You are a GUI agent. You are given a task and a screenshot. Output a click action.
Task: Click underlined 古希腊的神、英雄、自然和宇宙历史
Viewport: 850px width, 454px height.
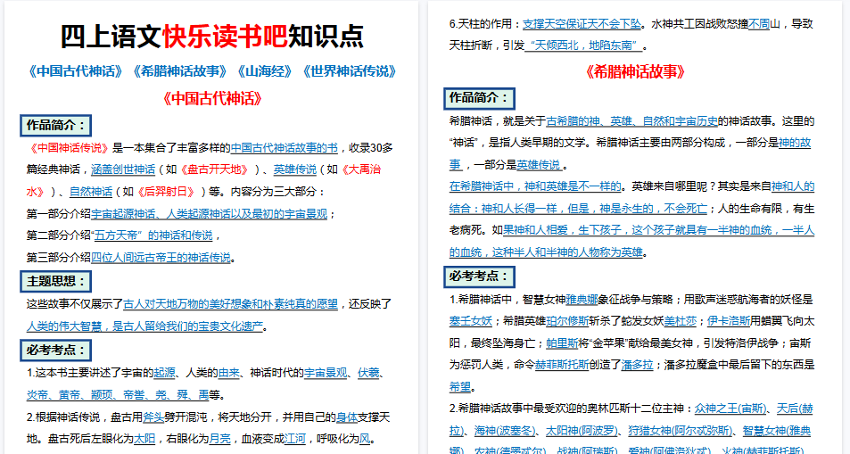pyautogui.click(x=632, y=121)
